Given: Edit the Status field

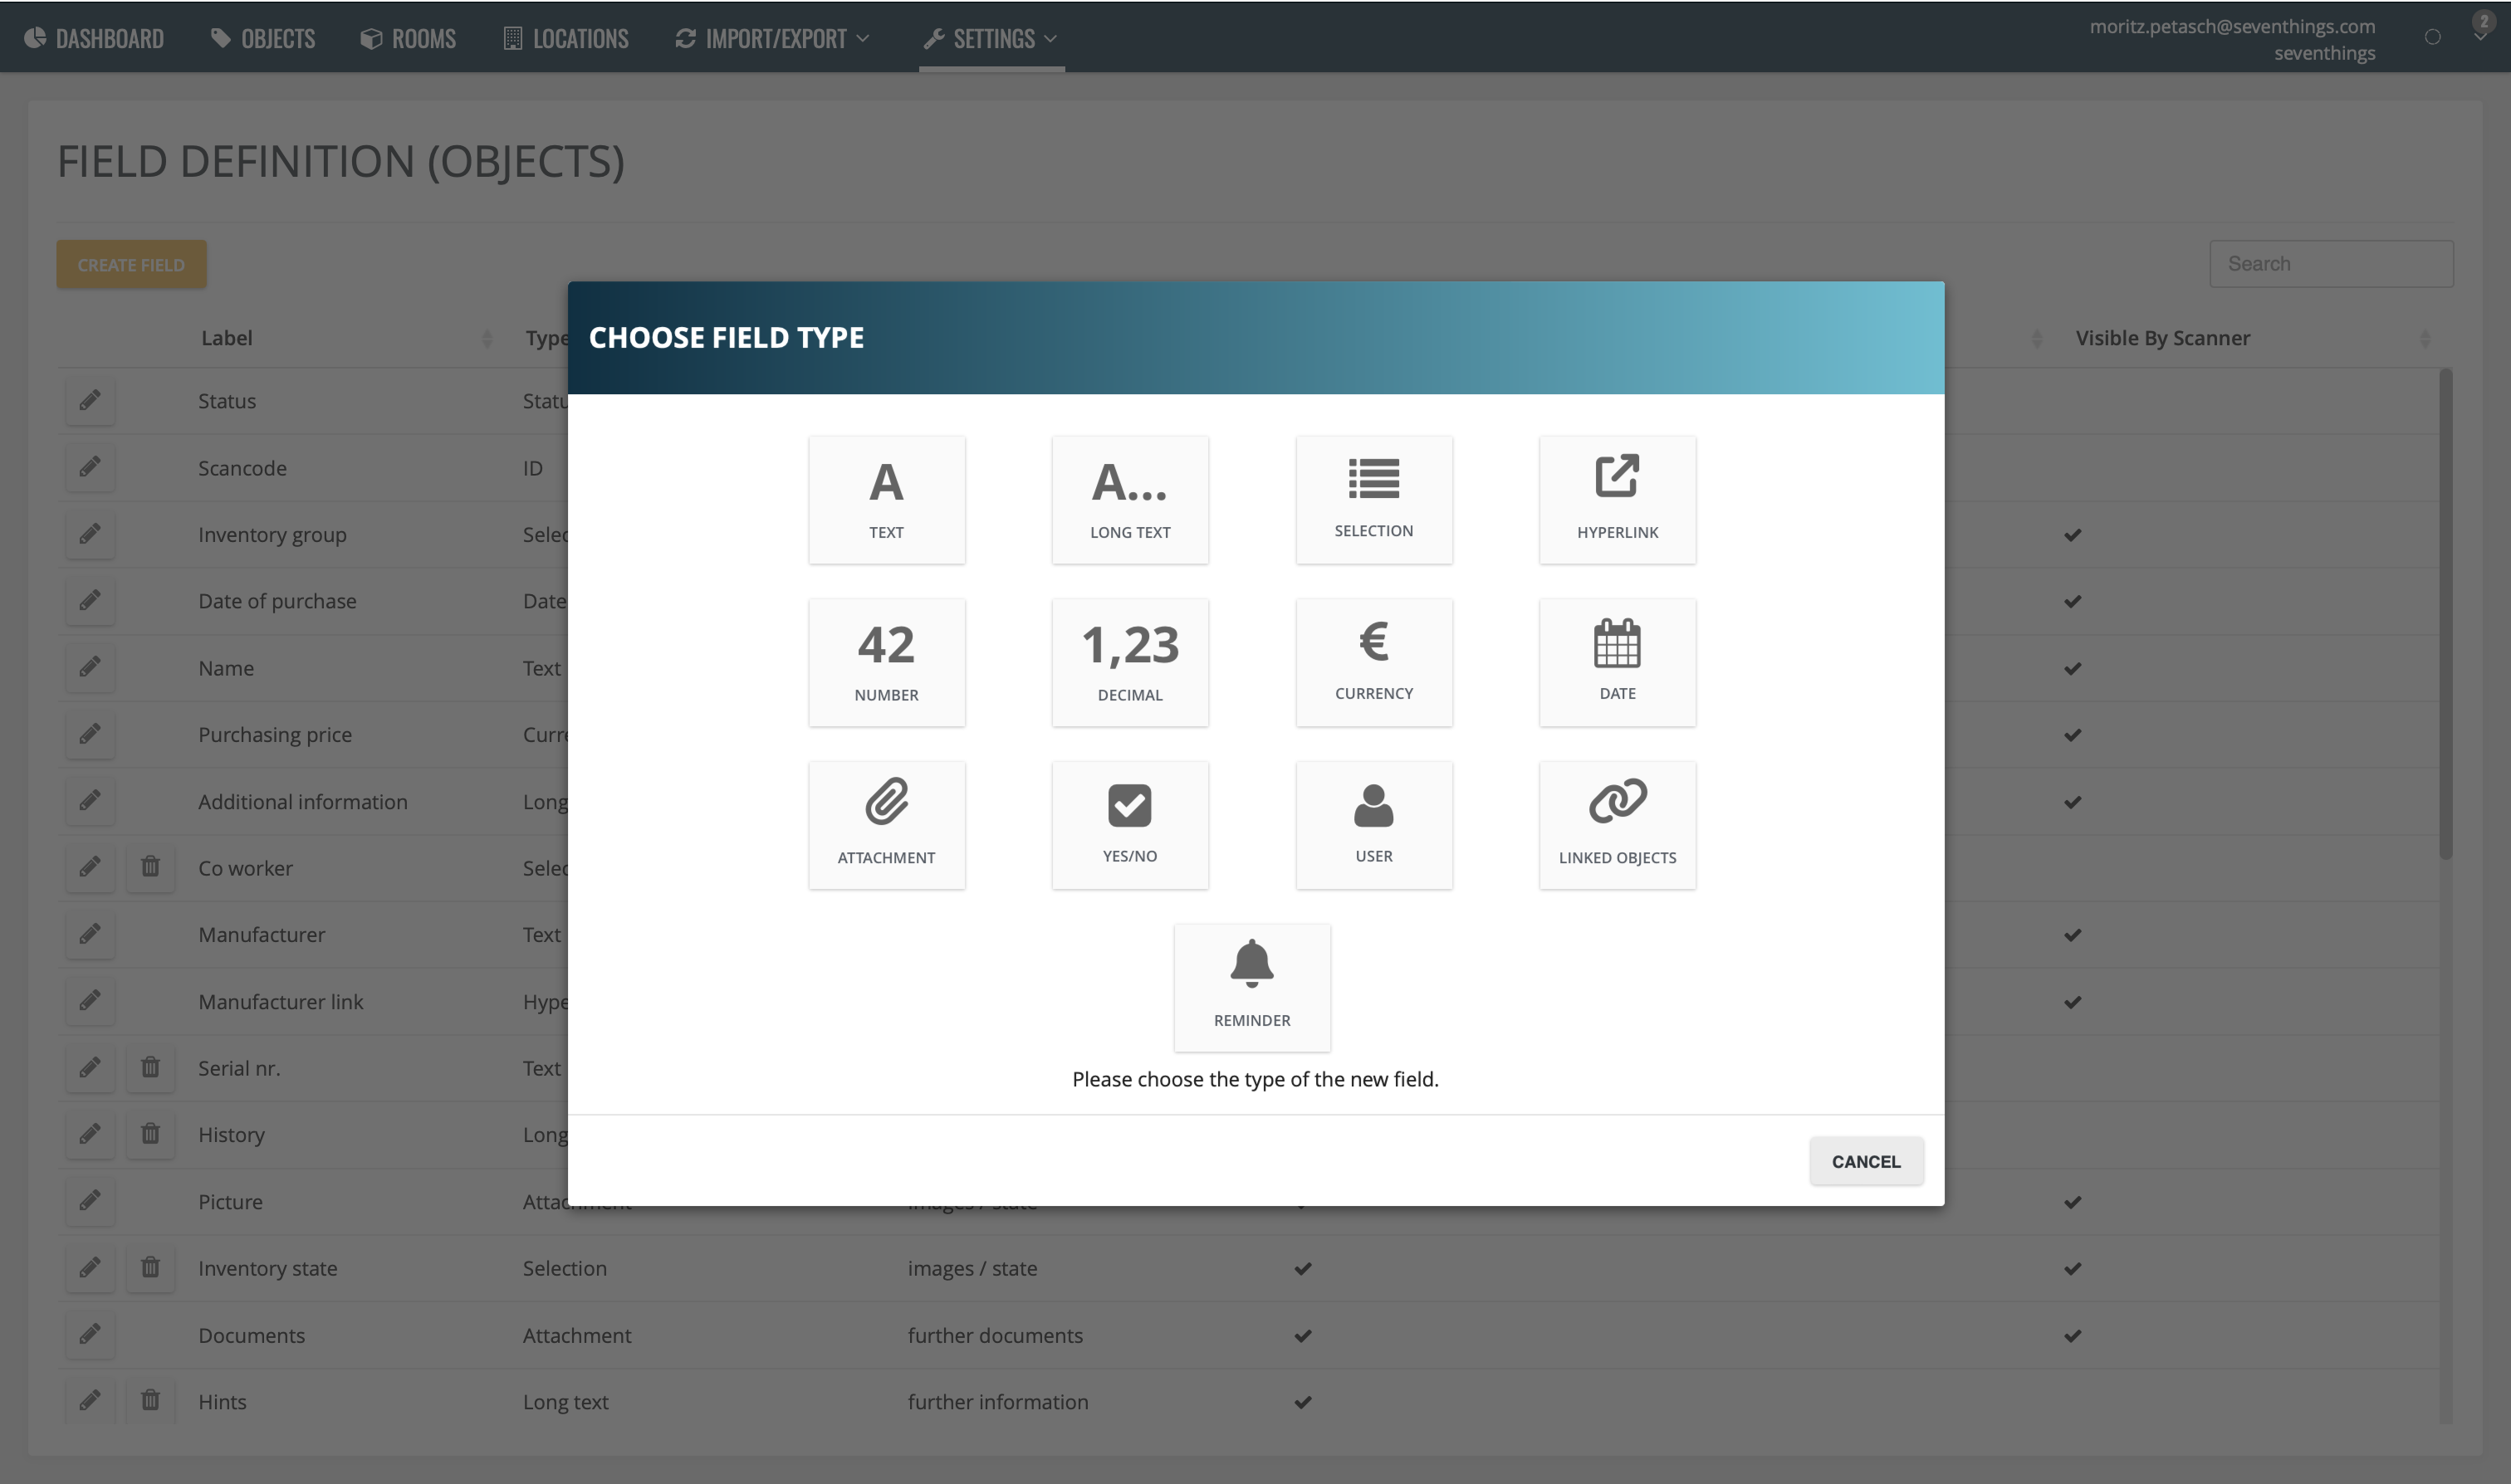Looking at the screenshot, I should click(x=90, y=401).
